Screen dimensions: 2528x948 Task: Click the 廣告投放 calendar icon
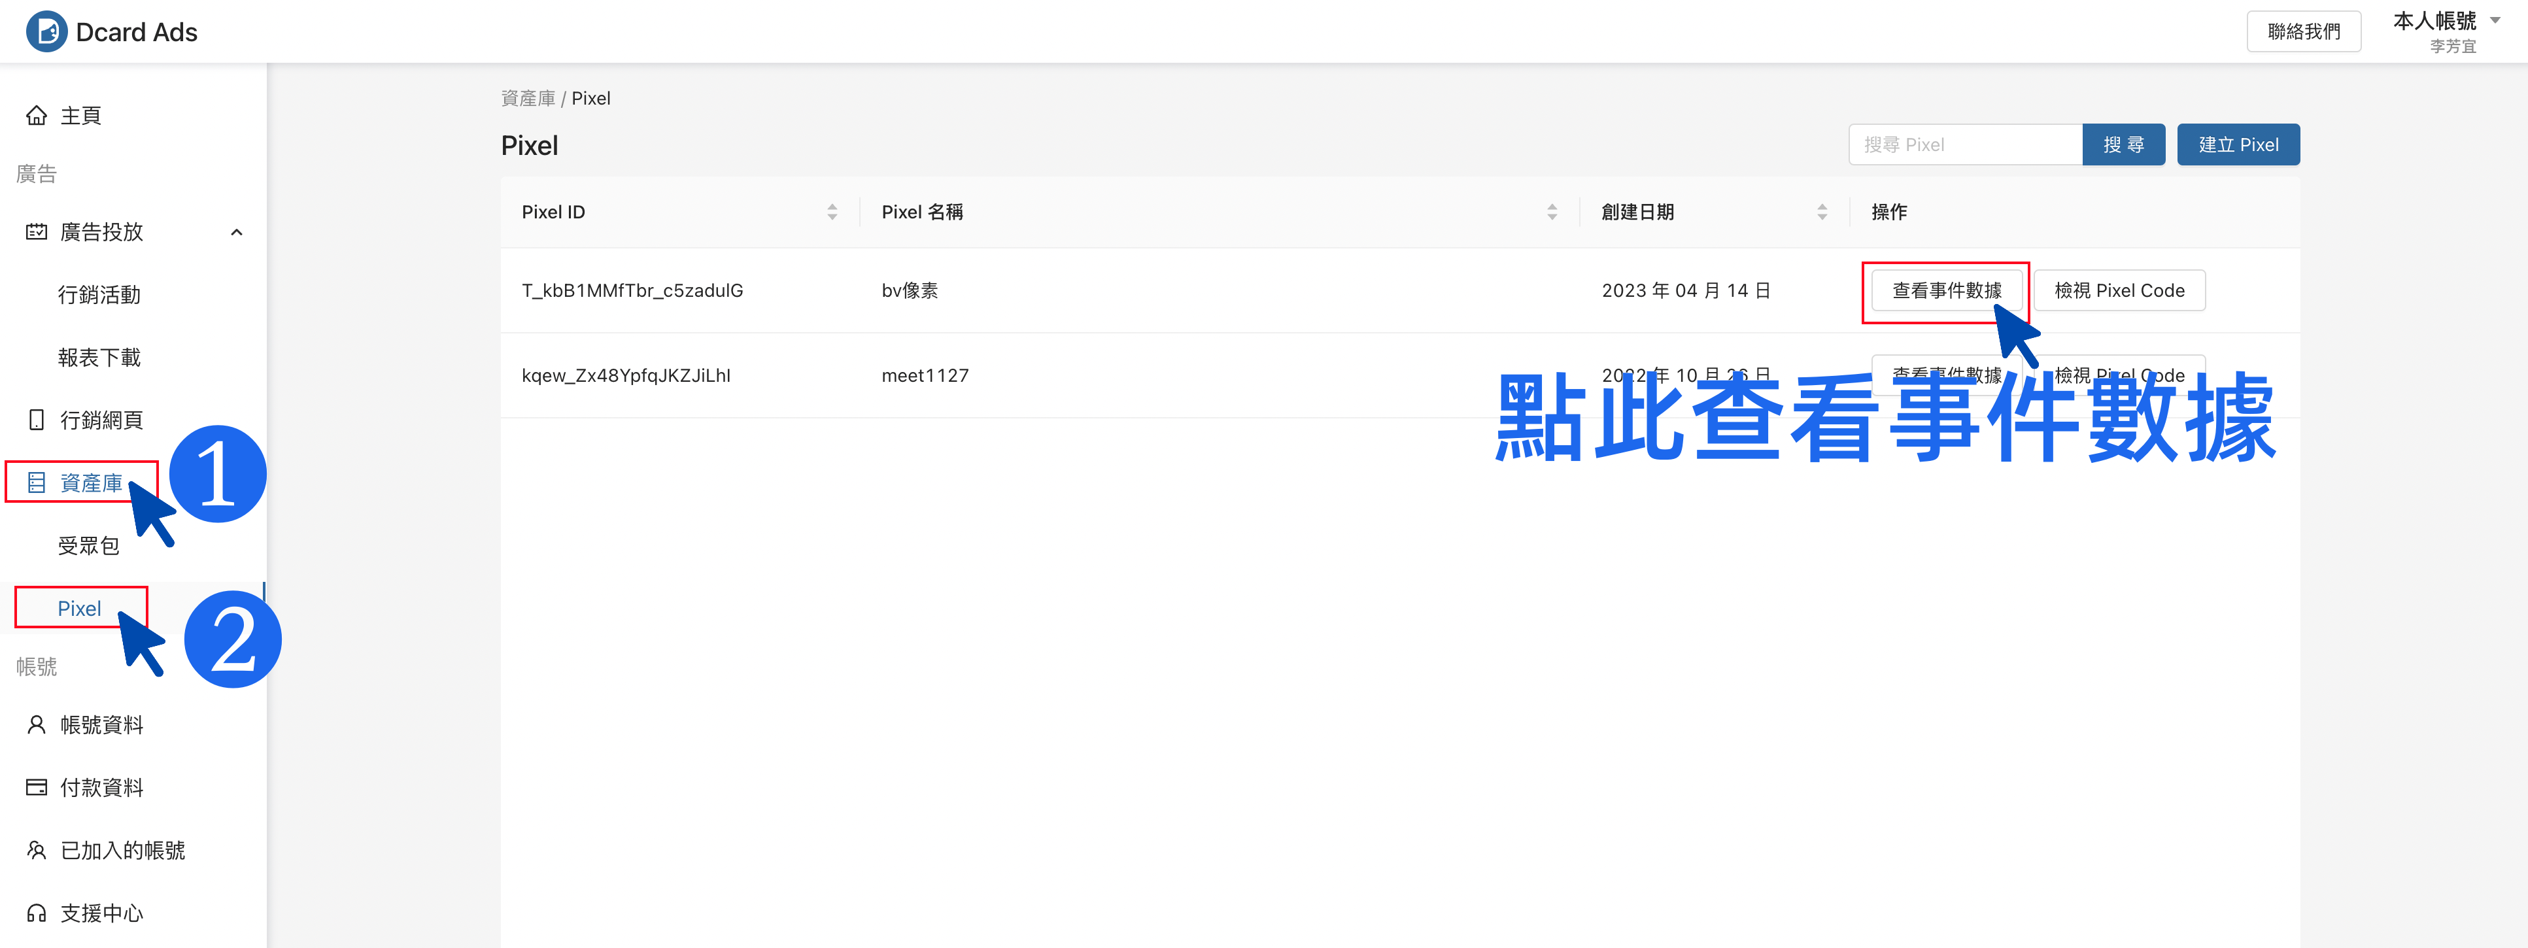pos(37,231)
